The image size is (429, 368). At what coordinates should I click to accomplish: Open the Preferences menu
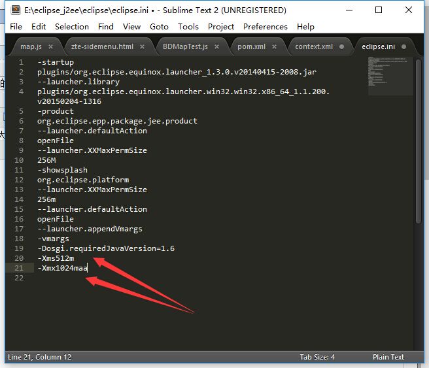point(266,27)
